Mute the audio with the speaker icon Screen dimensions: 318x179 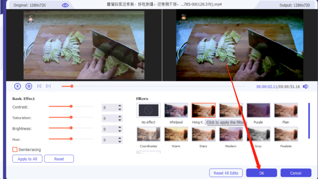[x=305, y=87]
